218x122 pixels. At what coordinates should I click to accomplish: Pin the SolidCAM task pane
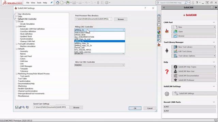pos(216,7)
